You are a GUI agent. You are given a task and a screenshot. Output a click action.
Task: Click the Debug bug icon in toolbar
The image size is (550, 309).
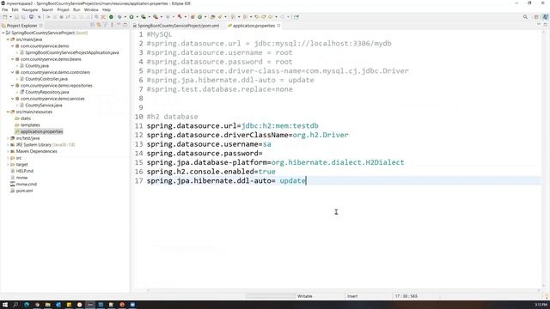[119, 17]
